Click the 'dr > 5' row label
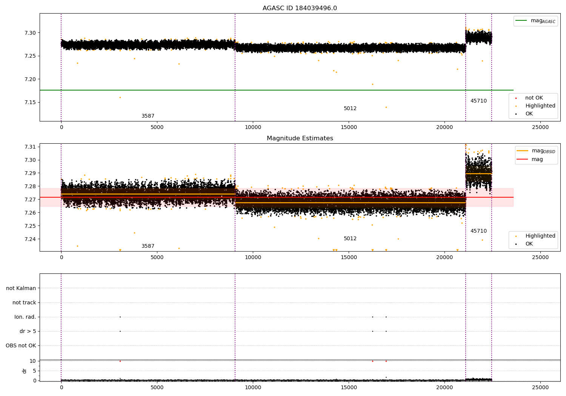 click(x=28, y=332)
